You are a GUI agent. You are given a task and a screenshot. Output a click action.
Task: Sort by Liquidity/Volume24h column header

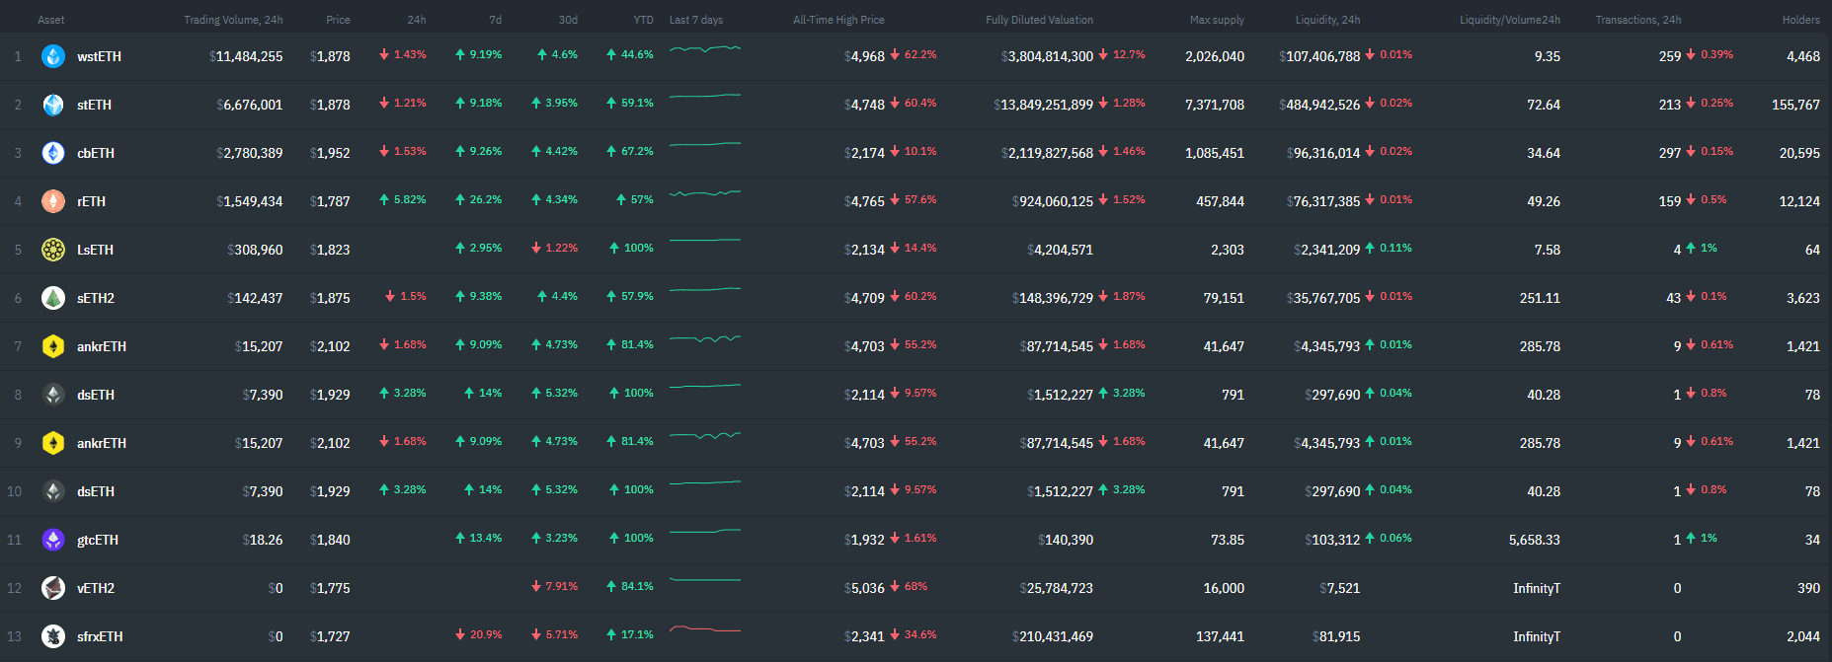click(1510, 20)
